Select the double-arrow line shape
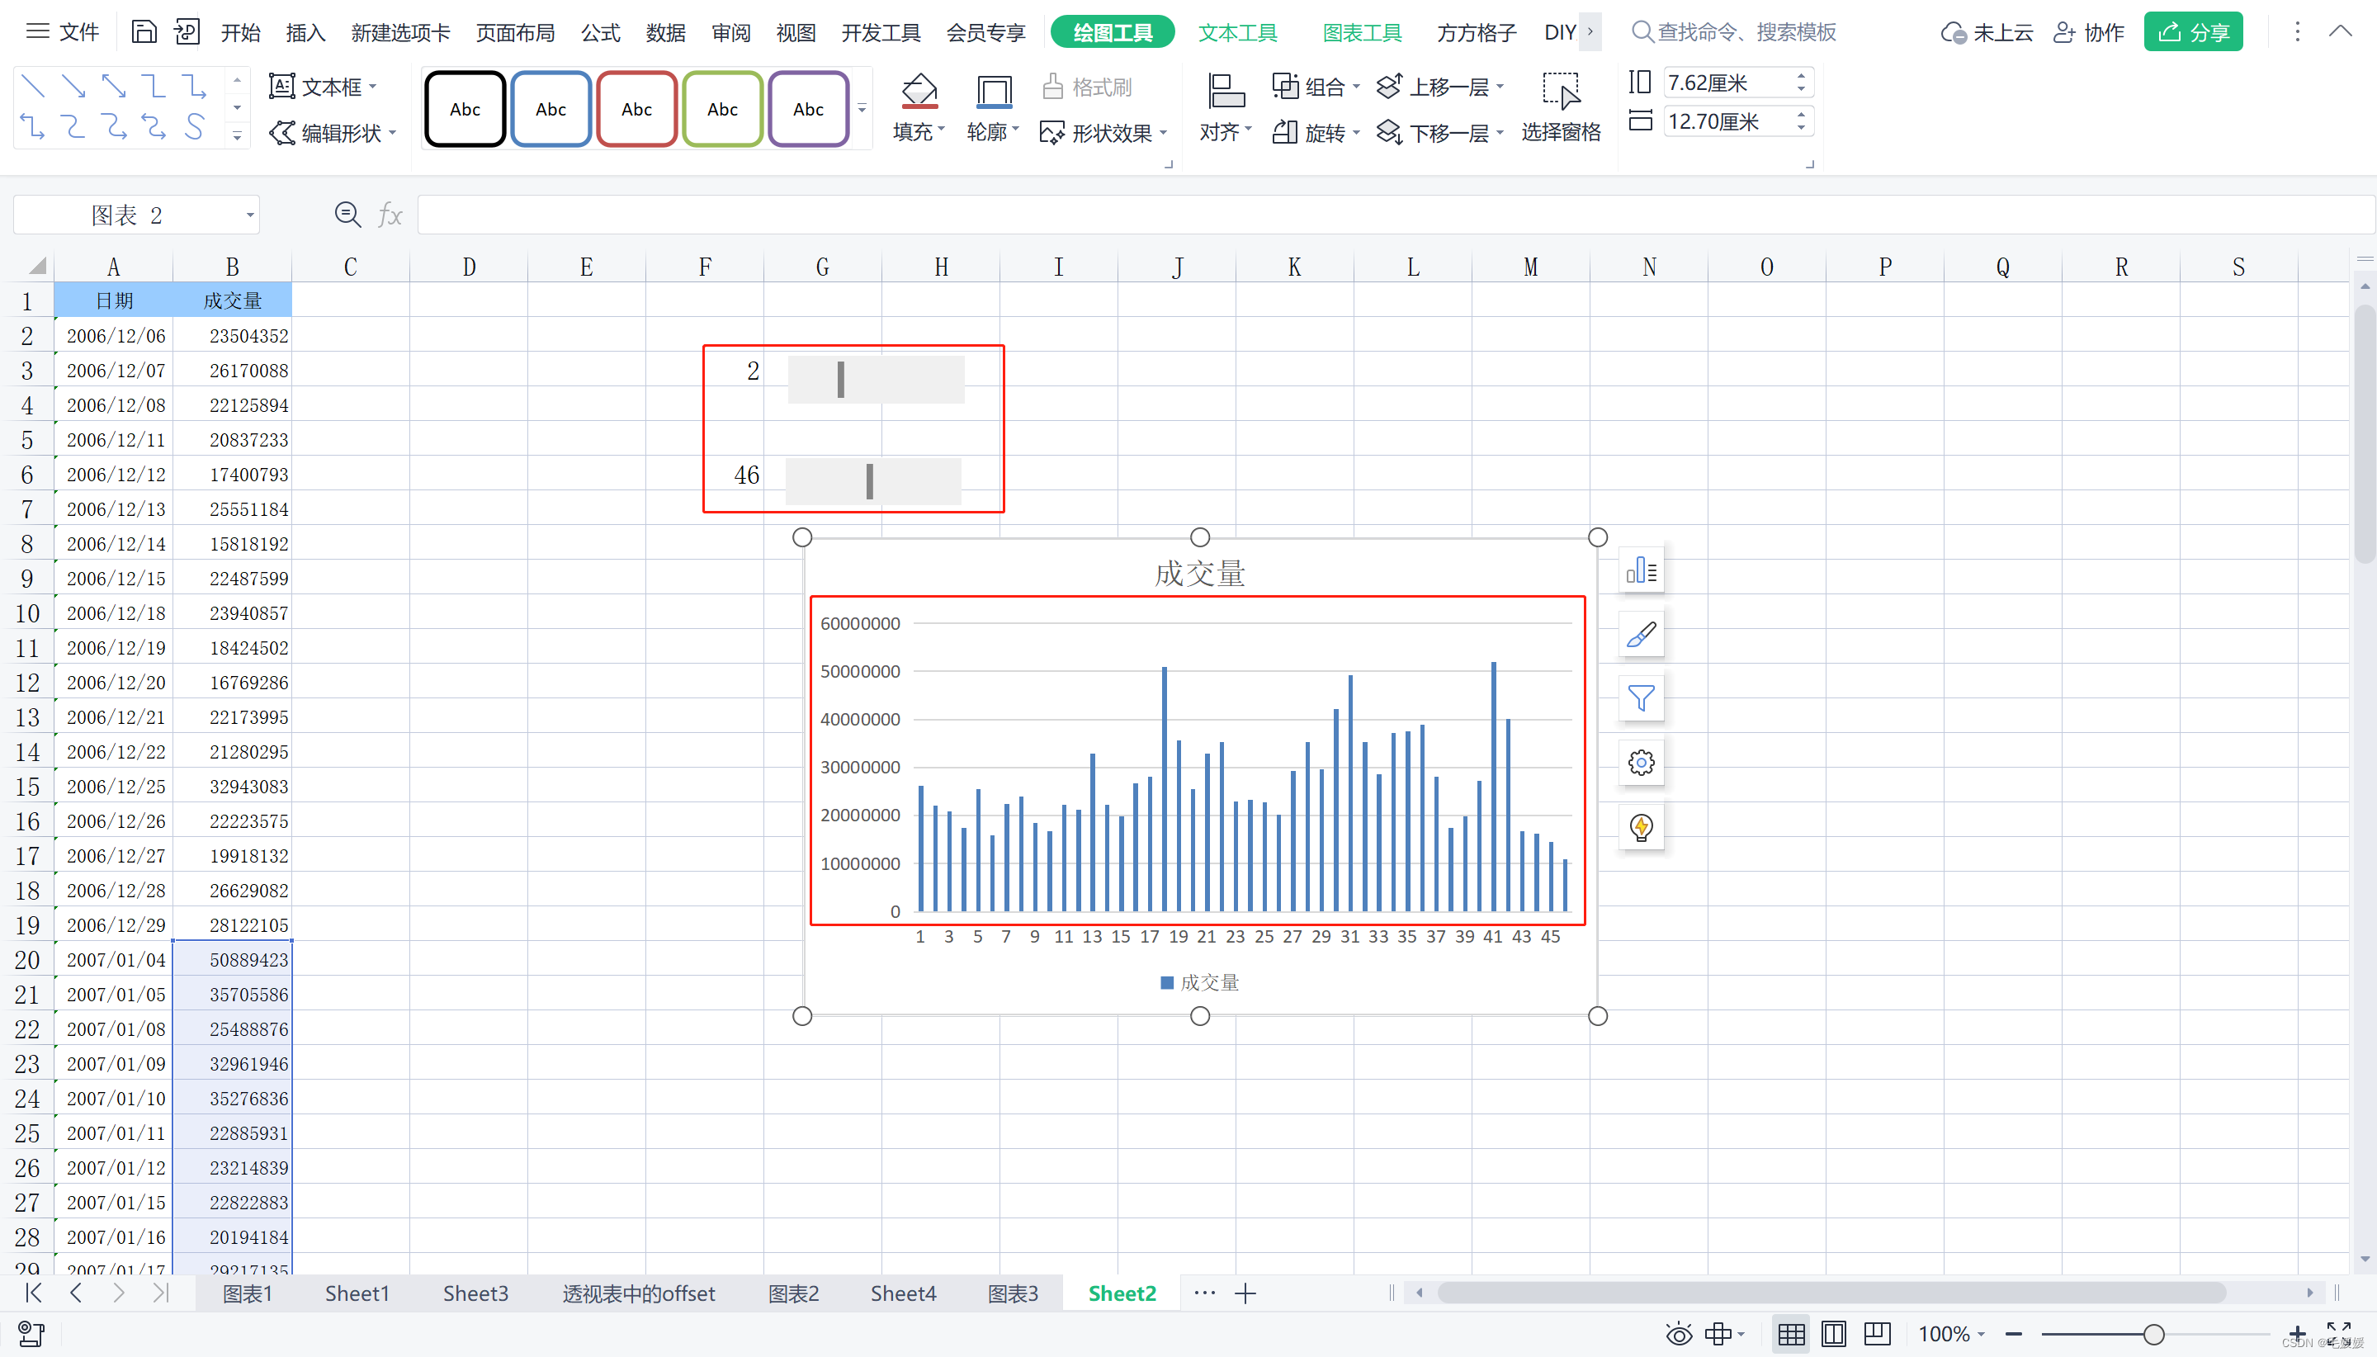The image size is (2377, 1357). point(114,87)
